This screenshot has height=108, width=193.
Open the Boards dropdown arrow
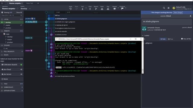coord(118,8)
